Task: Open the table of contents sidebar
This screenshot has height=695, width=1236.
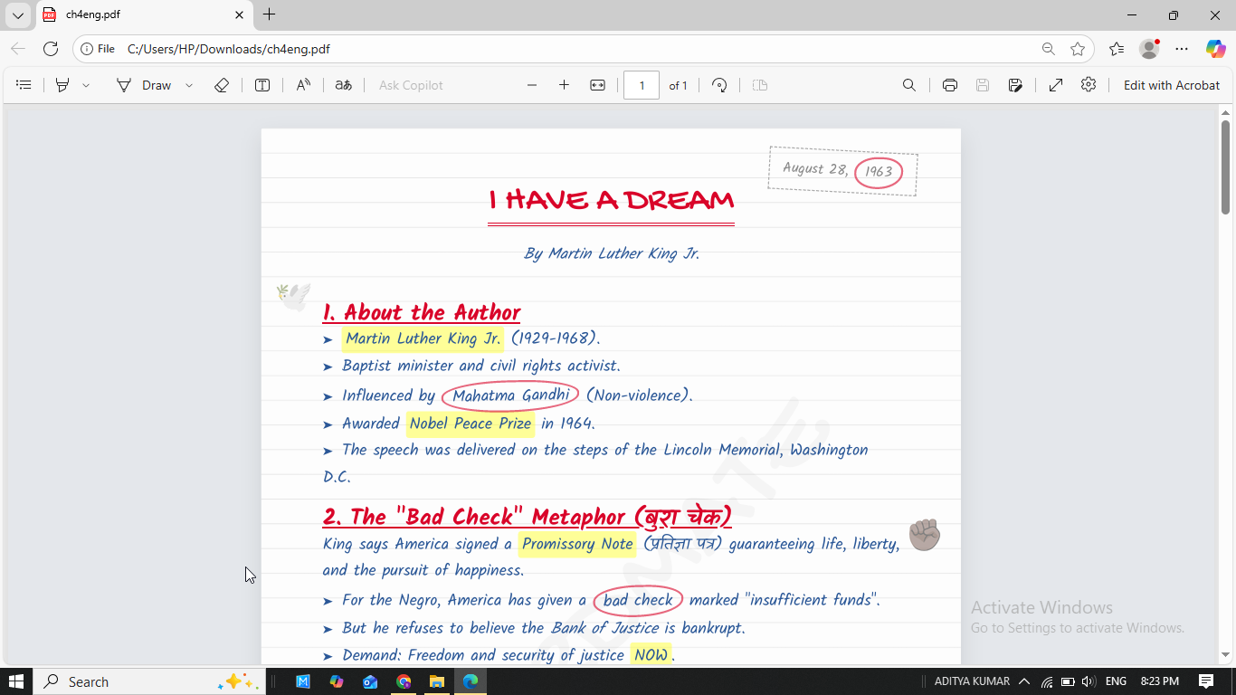Action: [24, 85]
